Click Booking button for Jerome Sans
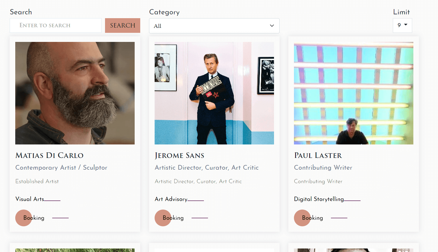 (173, 218)
